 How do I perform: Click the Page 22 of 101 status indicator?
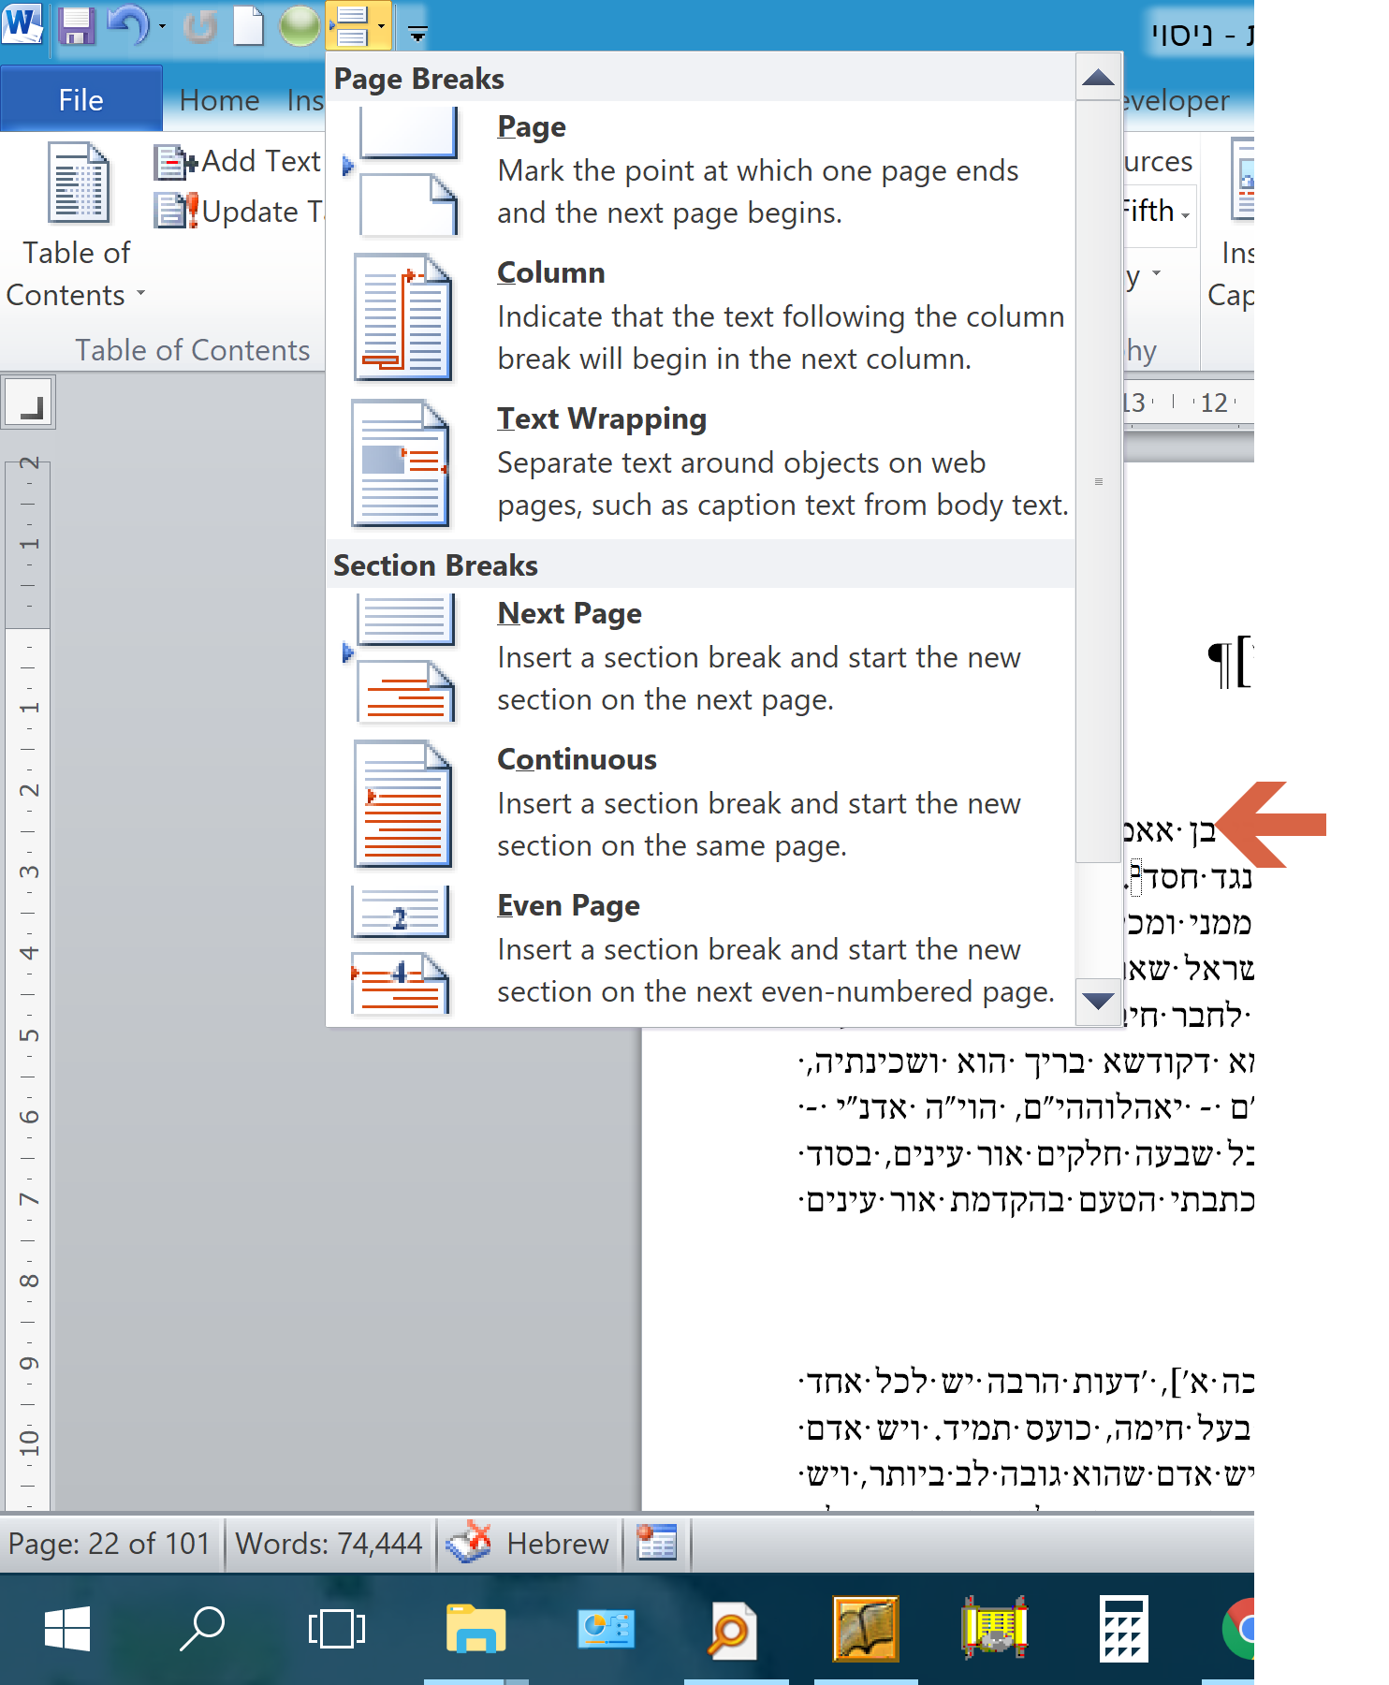tap(110, 1544)
